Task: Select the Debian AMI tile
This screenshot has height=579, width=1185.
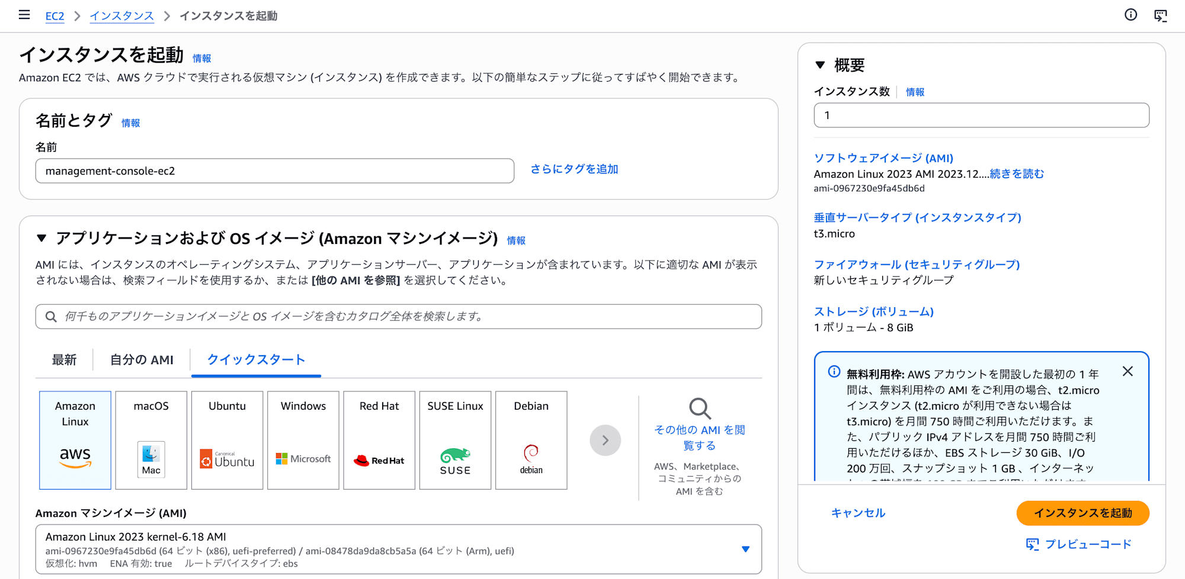Action: point(531,440)
